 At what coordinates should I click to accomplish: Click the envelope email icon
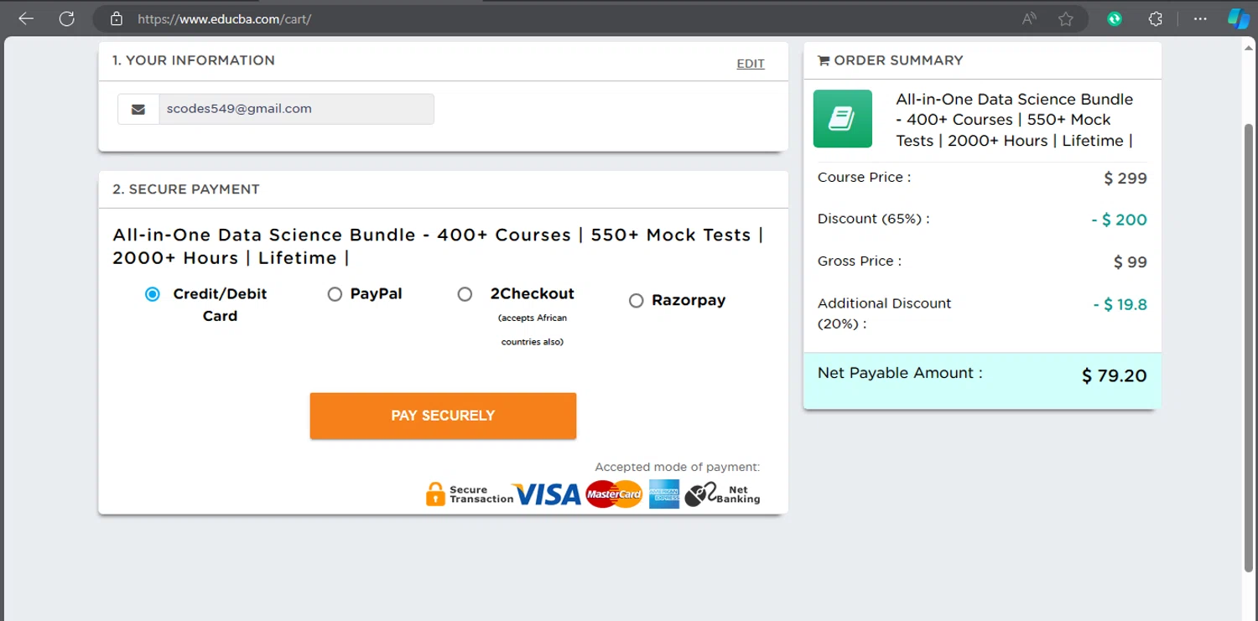point(138,109)
